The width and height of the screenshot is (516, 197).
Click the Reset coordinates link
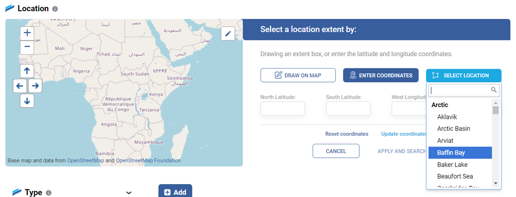pos(347,134)
